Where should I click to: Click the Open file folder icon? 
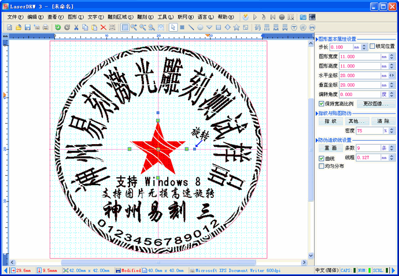(x=19, y=27)
